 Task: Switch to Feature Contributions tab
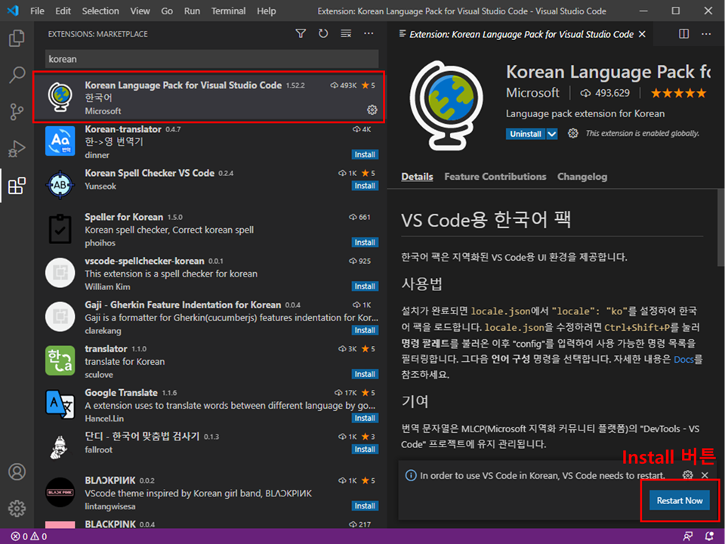(x=495, y=177)
